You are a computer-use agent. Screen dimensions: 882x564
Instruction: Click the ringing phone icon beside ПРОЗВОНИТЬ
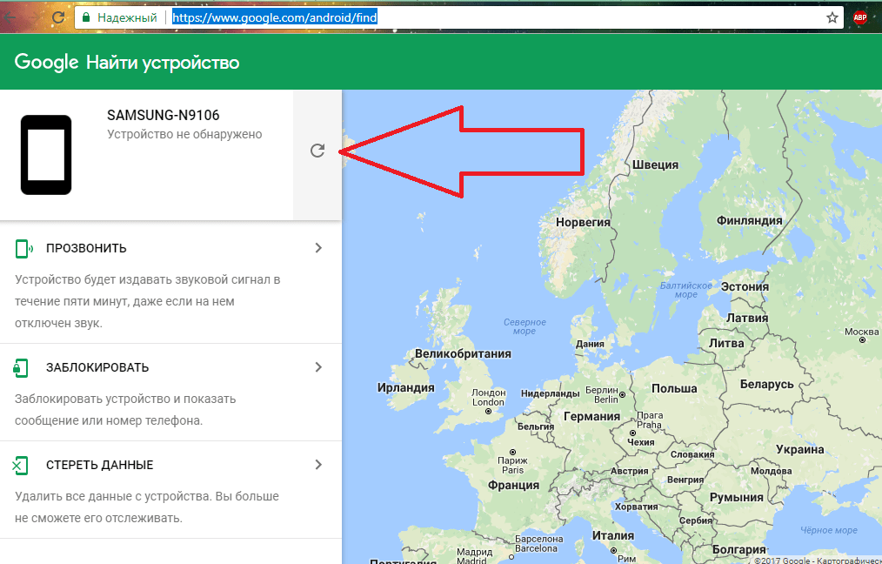point(23,249)
